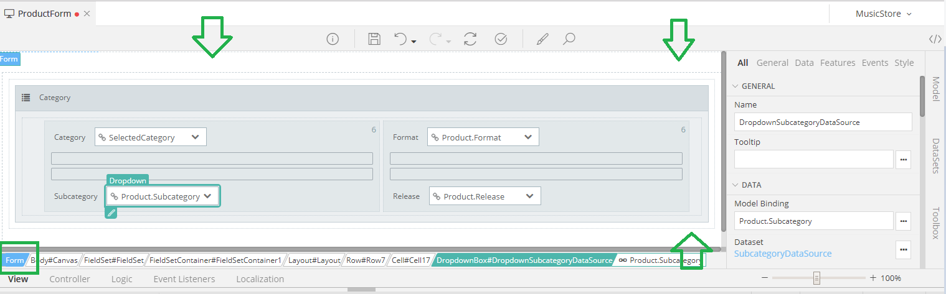Open search with magnifier icon
This screenshot has width=946, height=294.
click(569, 39)
